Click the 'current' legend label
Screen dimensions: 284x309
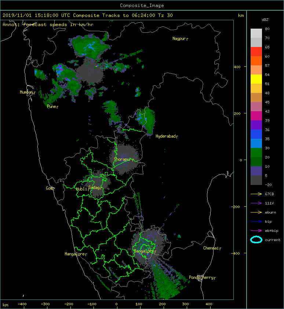click(273, 240)
